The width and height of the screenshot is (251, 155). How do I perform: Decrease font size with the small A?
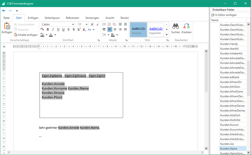coord(98,24)
